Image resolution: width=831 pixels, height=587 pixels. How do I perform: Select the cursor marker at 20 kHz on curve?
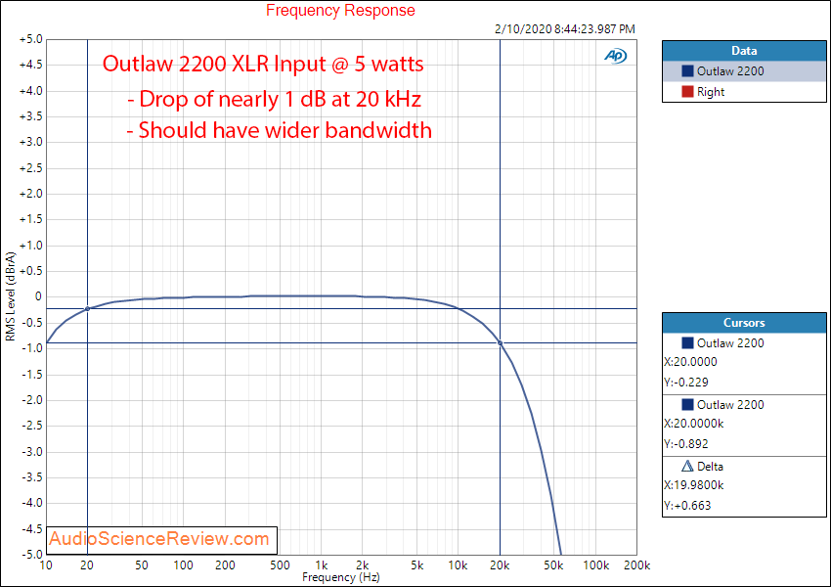(500, 343)
